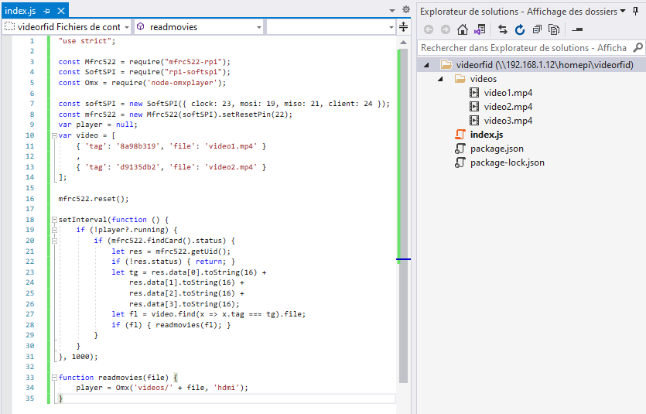The image size is (646, 414).
Task: Refresh the Solution Explorer tree
Action: click(x=520, y=29)
